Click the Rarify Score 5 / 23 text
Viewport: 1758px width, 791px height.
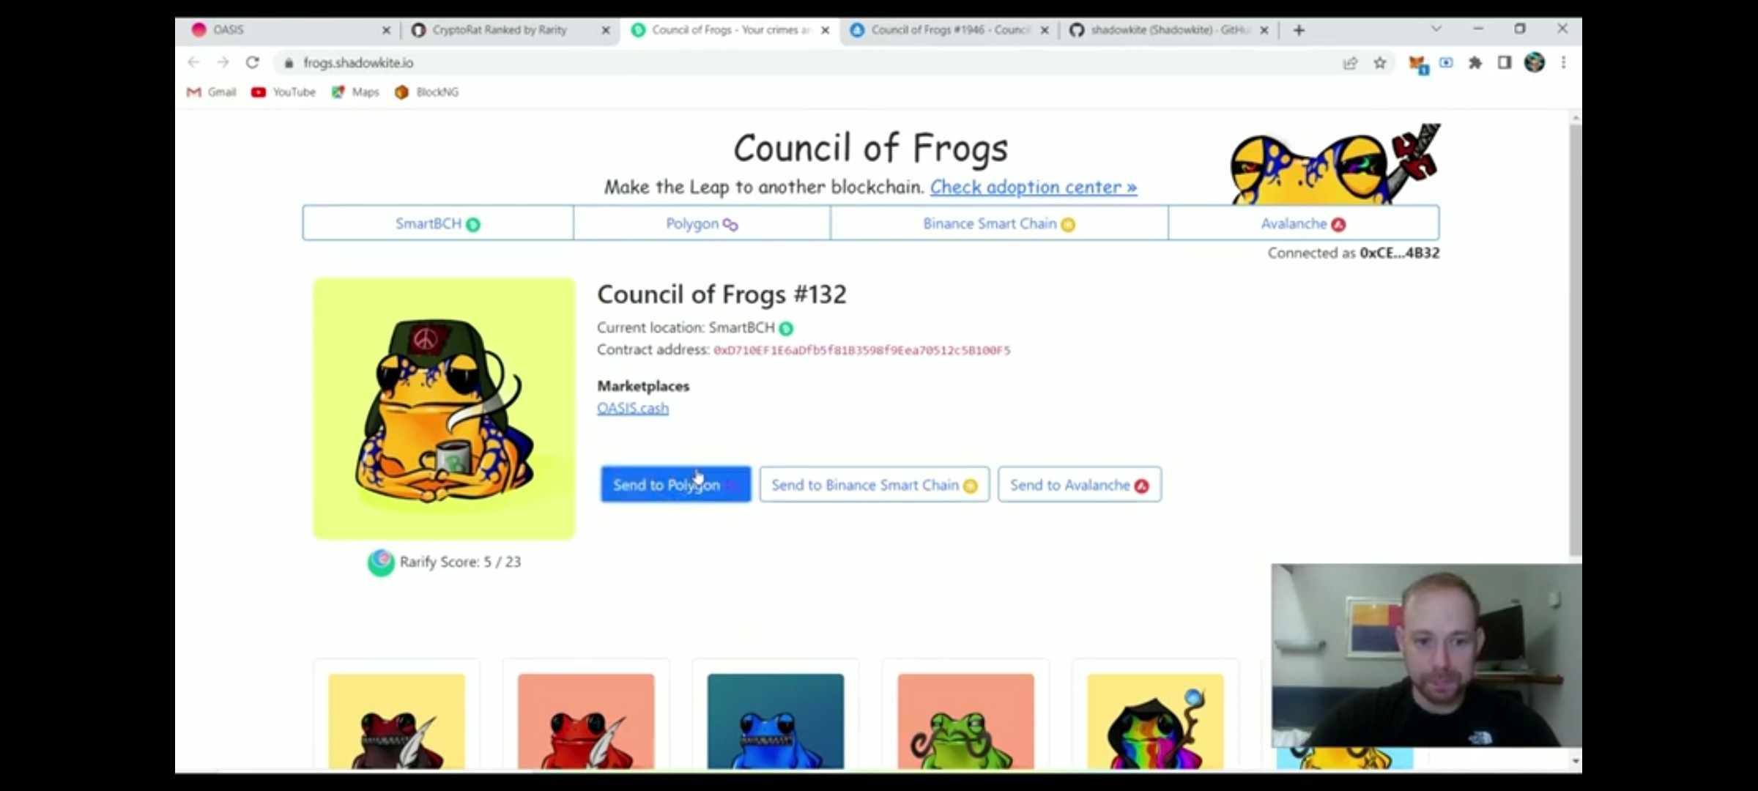point(461,562)
